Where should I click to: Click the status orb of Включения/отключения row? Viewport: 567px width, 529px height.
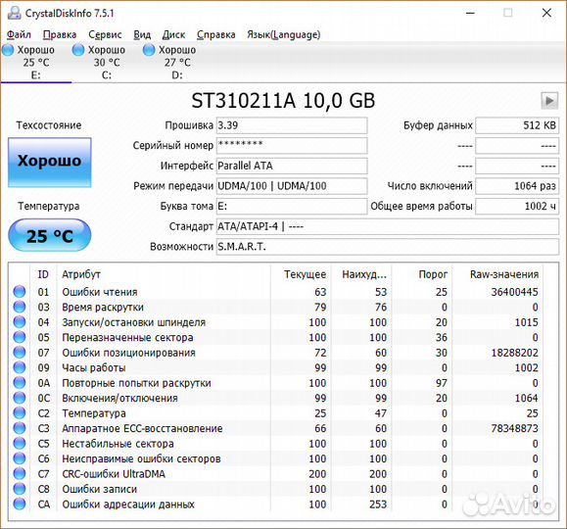[20, 398]
